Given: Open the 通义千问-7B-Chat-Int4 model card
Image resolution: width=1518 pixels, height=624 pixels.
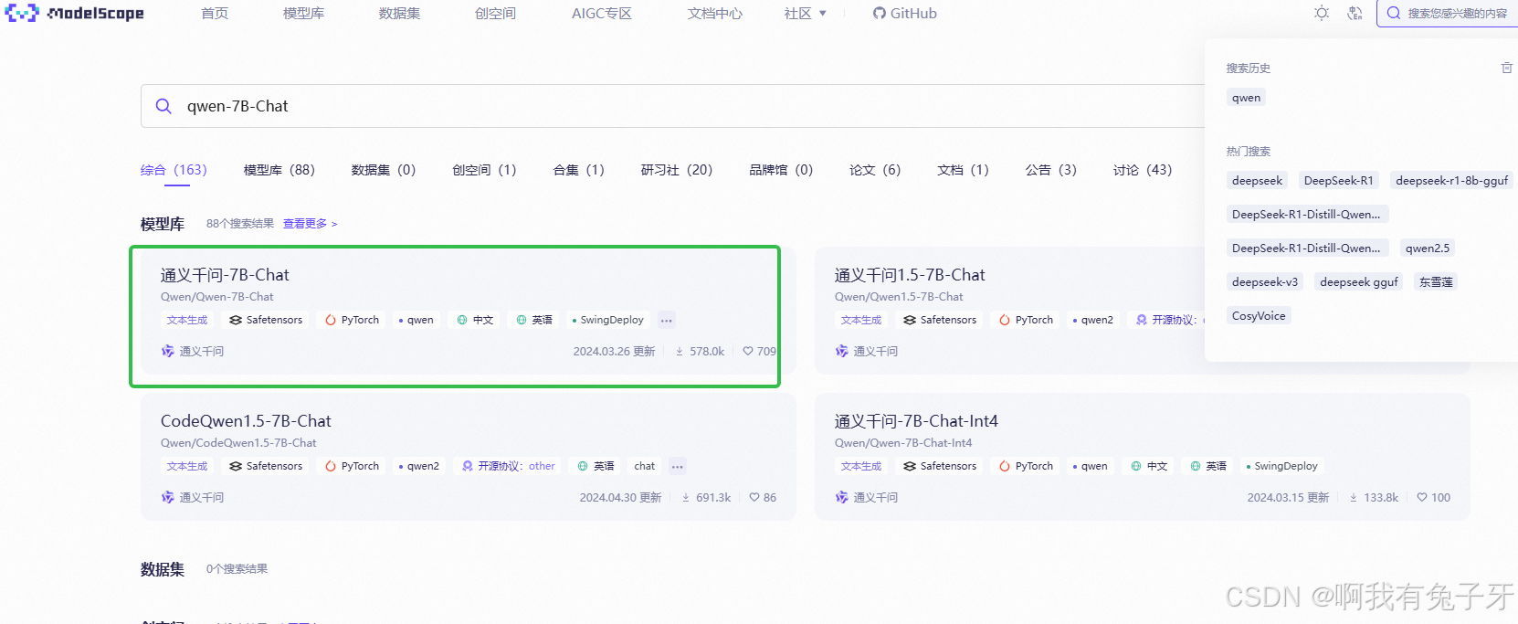Looking at the screenshot, I should coord(1143,457).
